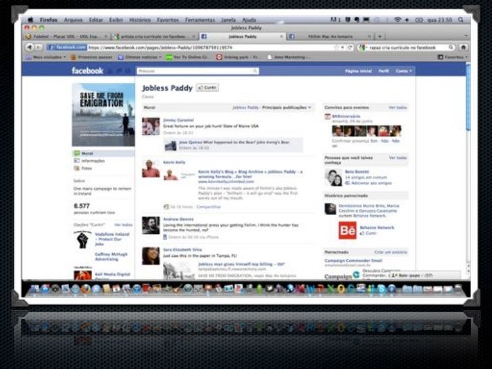Click the Firefox search box text

click(403, 48)
